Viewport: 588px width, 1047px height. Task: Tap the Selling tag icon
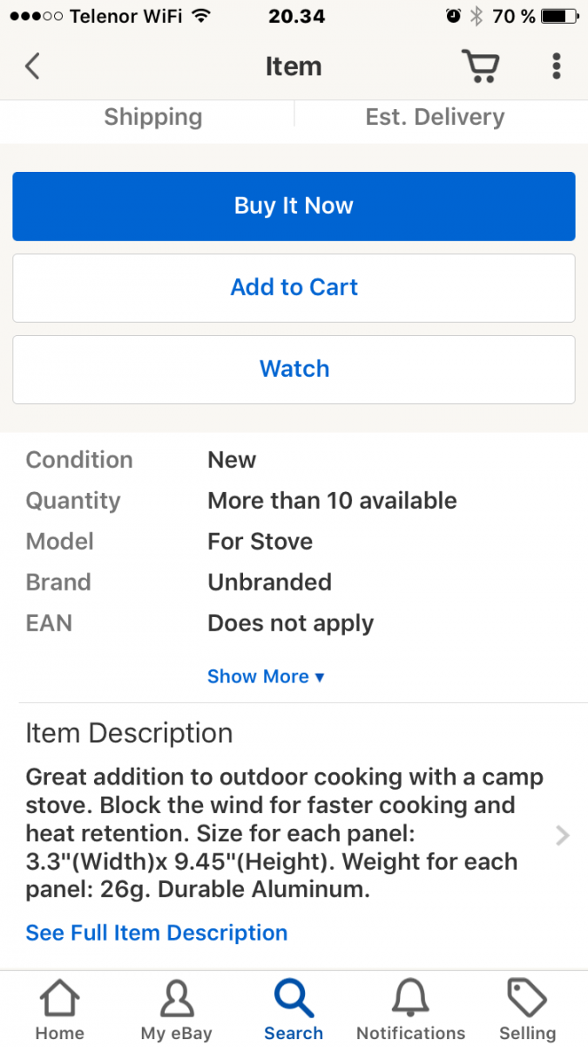coord(527,998)
